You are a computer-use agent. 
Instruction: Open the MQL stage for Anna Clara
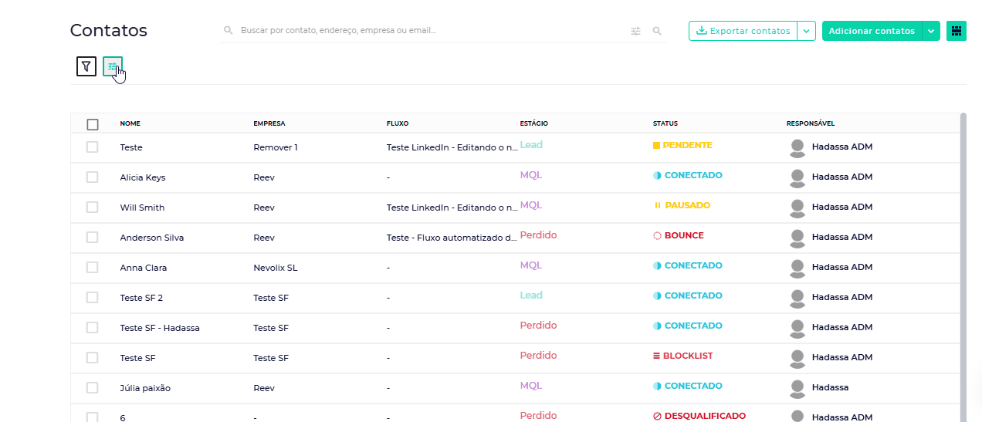531,265
